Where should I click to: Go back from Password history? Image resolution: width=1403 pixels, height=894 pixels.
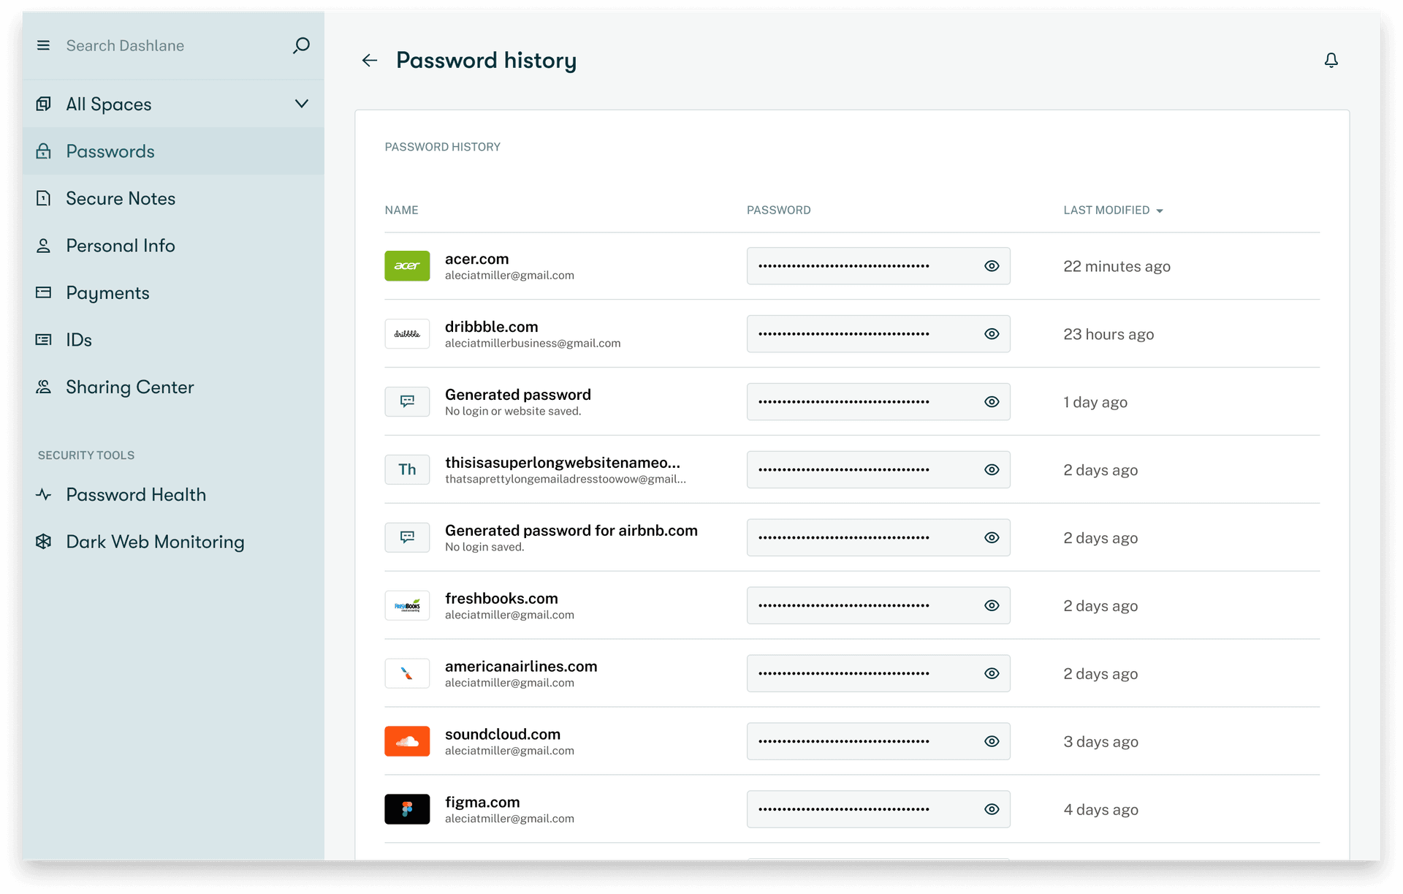coord(369,60)
